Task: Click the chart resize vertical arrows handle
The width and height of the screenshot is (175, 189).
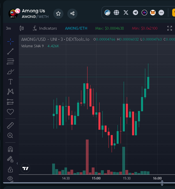Action: click(x=162, y=183)
